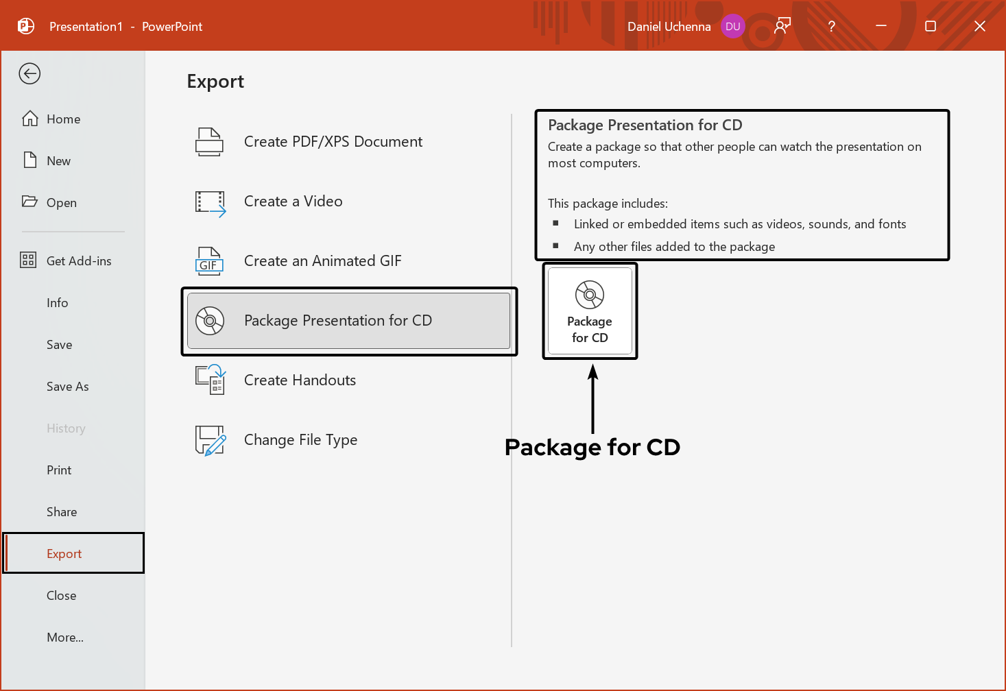Screen dimensions: 1006x691
Task: Click the presenter sharing icon in title bar
Action: tap(782, 26)
